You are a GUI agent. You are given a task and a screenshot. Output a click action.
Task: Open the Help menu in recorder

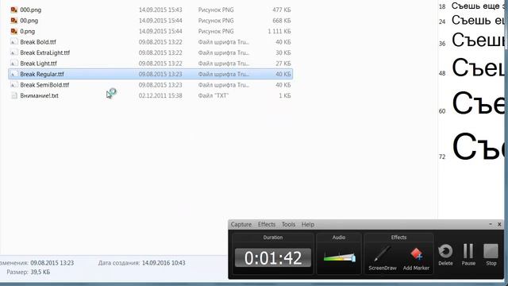[308, 224]
